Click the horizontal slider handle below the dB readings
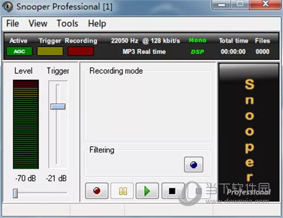Screen dimensions: 283x218 tap(15, 193)
